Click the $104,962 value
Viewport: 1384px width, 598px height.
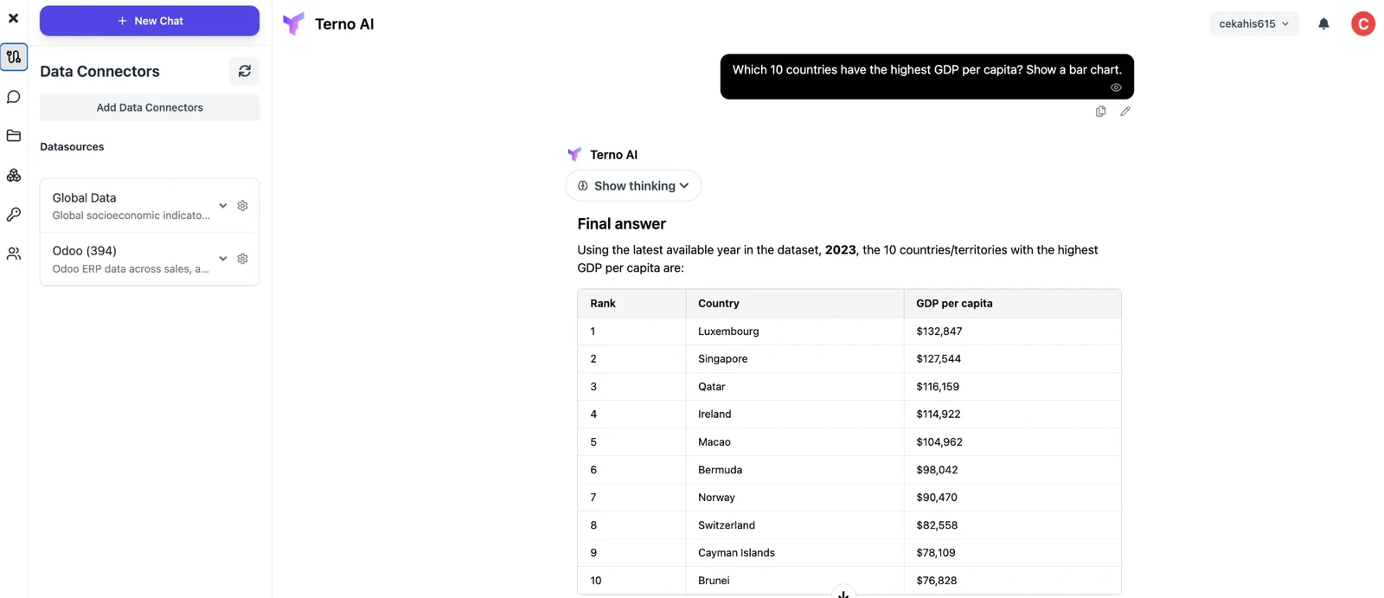(939, 442)
